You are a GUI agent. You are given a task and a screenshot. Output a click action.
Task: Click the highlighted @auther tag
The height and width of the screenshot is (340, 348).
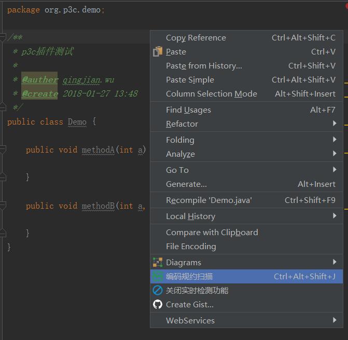click(40, 79)
